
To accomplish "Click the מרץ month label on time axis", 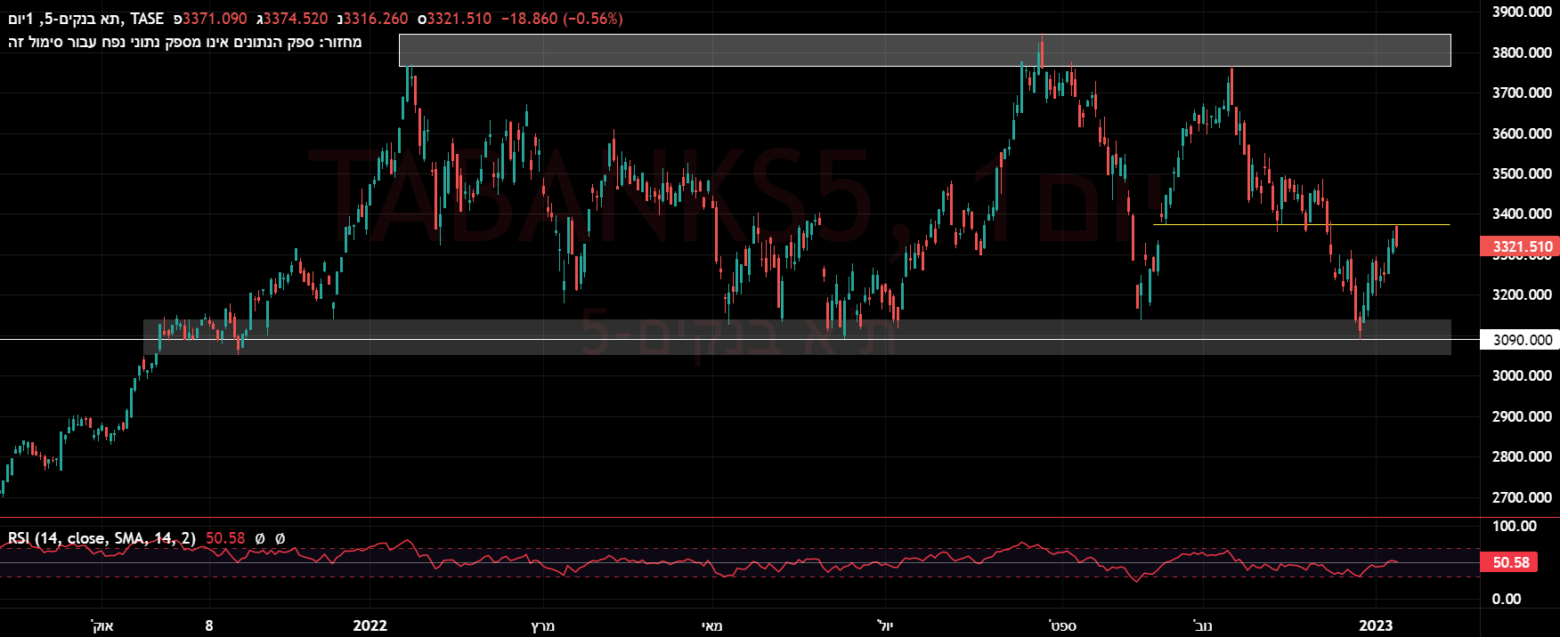I will (x=542, y=625).
